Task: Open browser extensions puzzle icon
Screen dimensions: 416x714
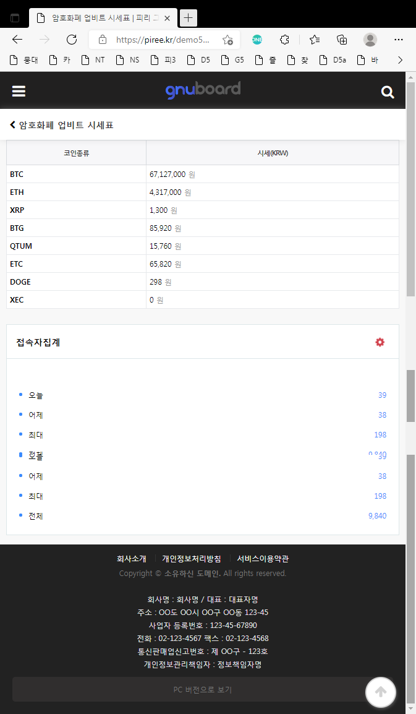Action: click(x=284, y=40)
